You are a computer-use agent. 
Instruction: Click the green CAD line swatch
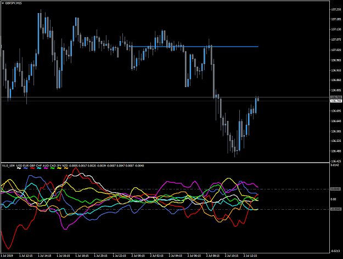pos(53,168)
